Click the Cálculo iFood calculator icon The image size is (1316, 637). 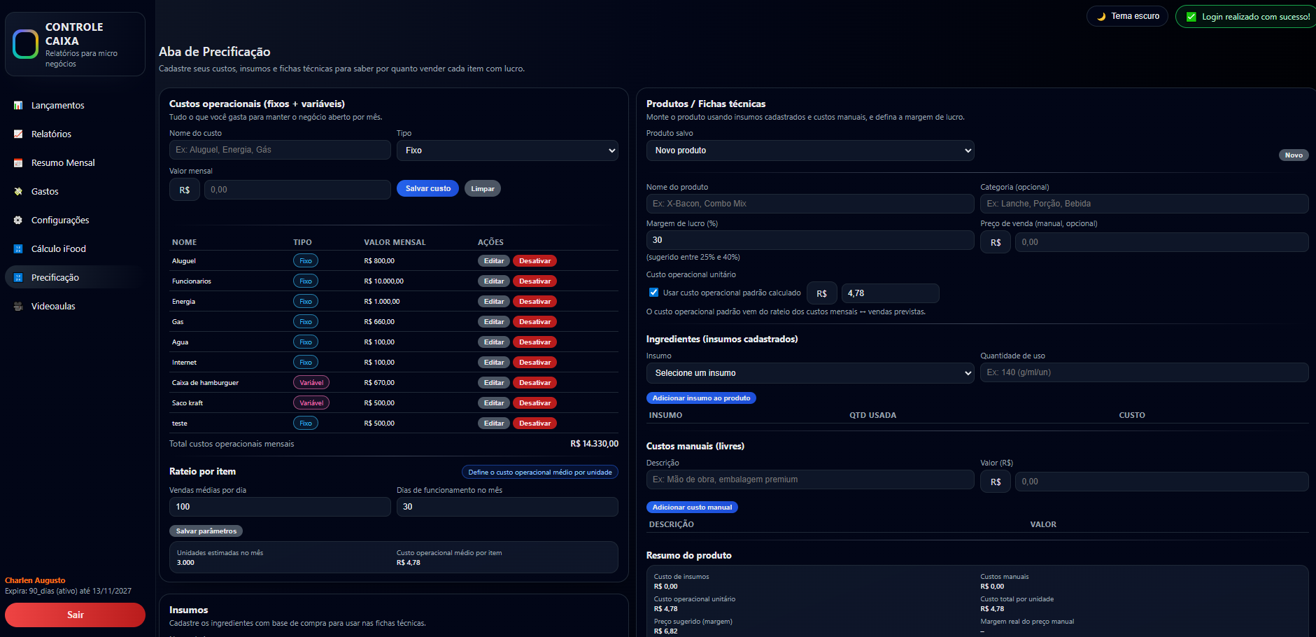pos(18,249)
